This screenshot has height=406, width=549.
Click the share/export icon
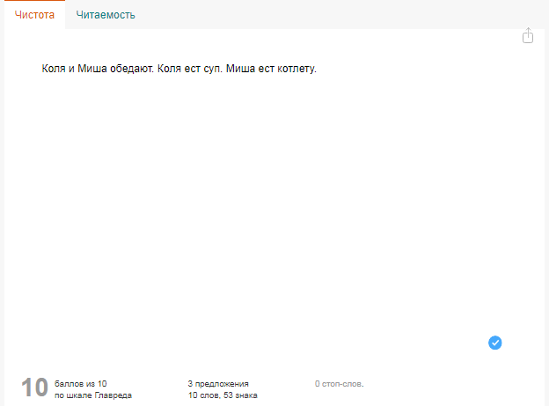(528, 36)
